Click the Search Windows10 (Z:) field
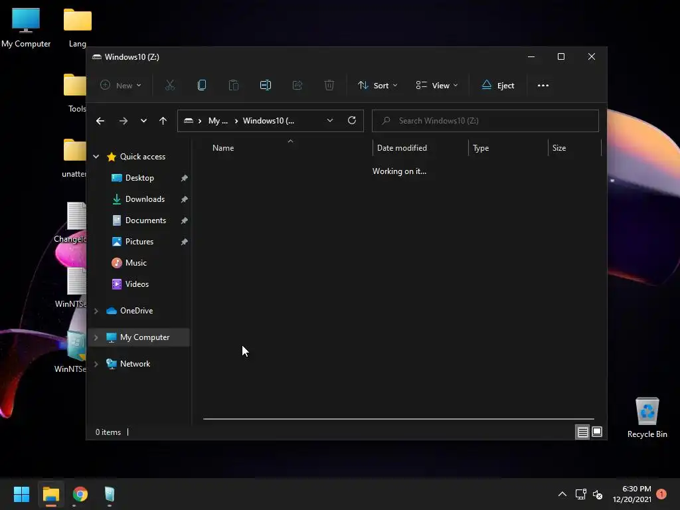The height and width of the screenshot is (510, 680). tap(485, 121)
